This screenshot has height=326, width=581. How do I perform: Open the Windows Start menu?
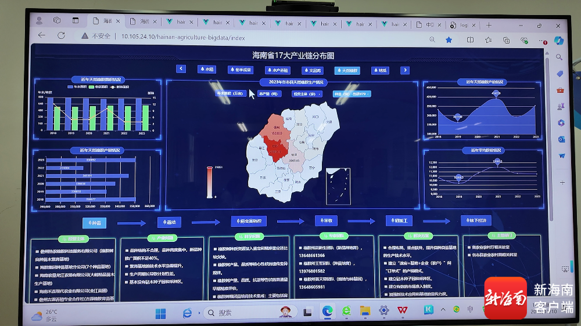click(x=160, y=313)
